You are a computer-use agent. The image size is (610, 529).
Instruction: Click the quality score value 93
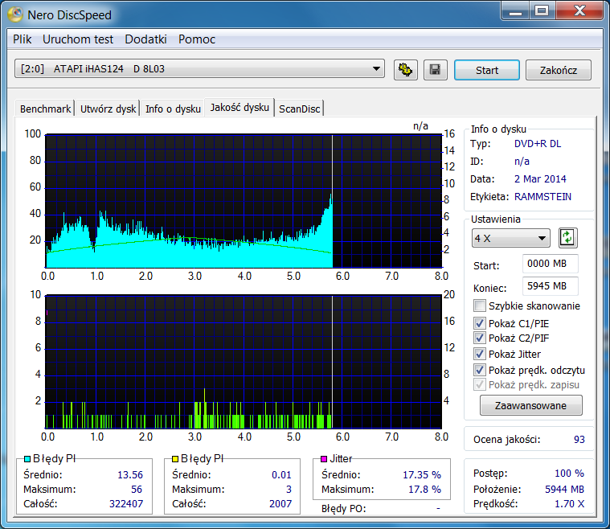(579, 440)
